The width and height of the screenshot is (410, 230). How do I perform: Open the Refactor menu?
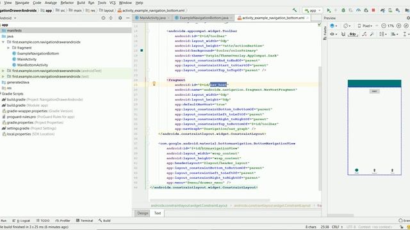tap(67, 3)
